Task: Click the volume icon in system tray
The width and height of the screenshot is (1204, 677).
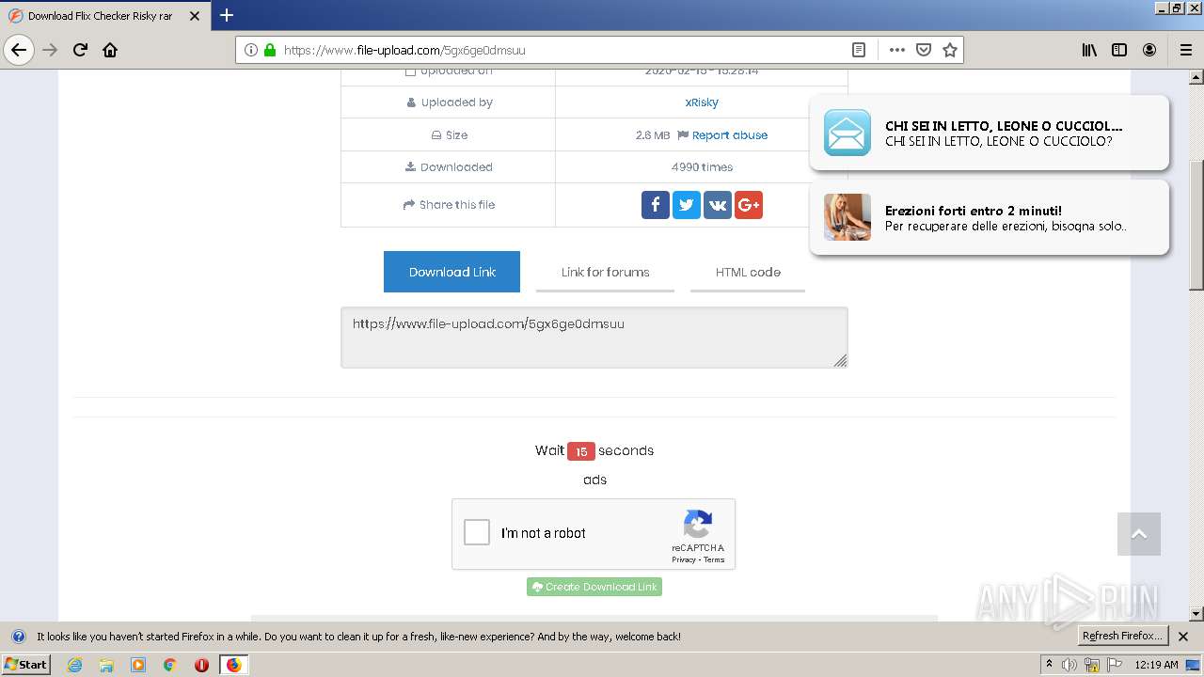Action: pyautogui.click(x=1069, y=665)
